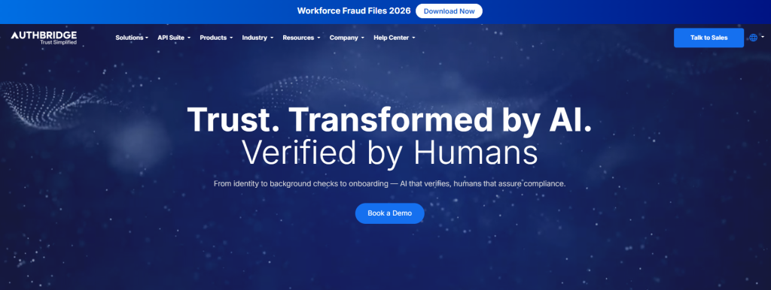Screen dimensions: 771x290
Task: Open the Products dropdown
Action: click(216, 38)
